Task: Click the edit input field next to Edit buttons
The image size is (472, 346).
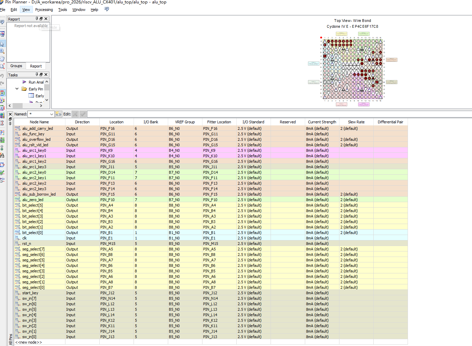Action: click(279, 114)
